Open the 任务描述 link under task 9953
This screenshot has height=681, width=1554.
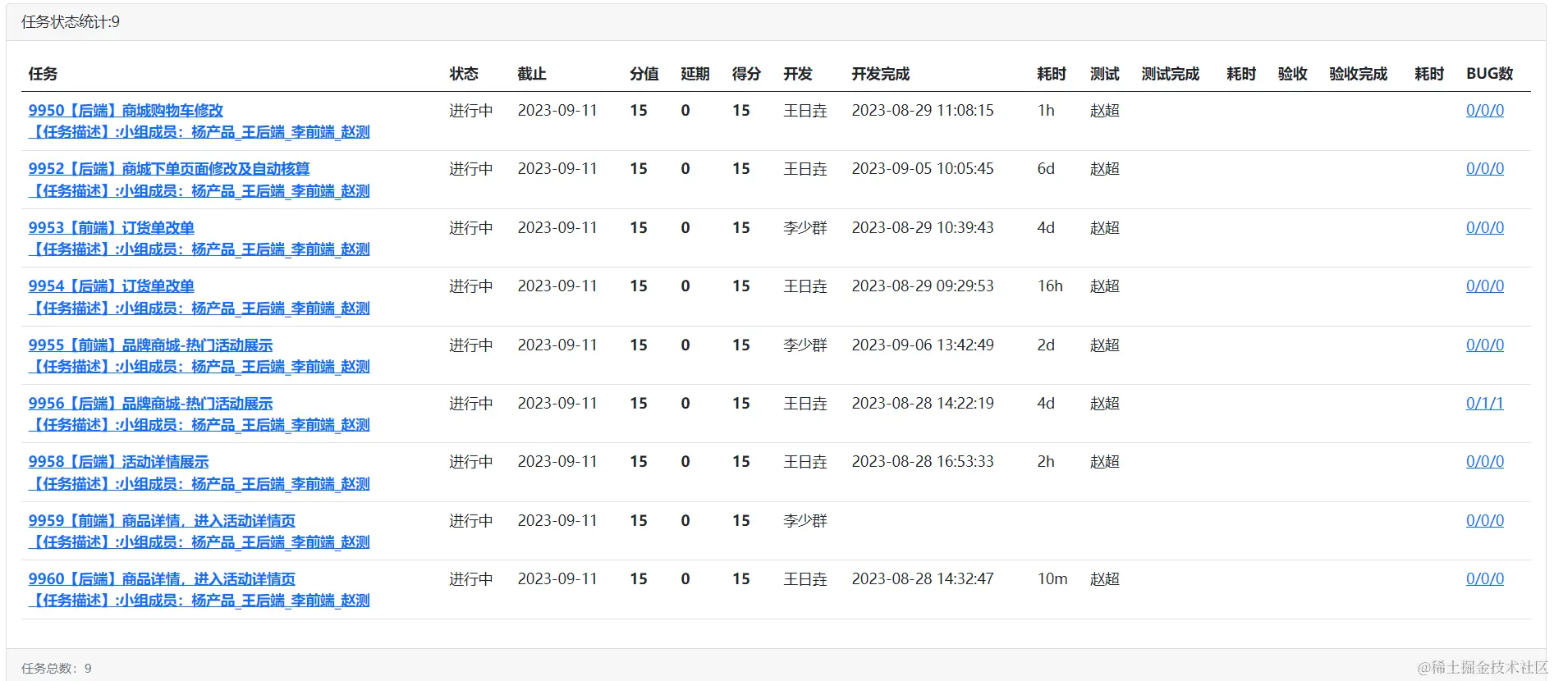click(x=199, y=249)
